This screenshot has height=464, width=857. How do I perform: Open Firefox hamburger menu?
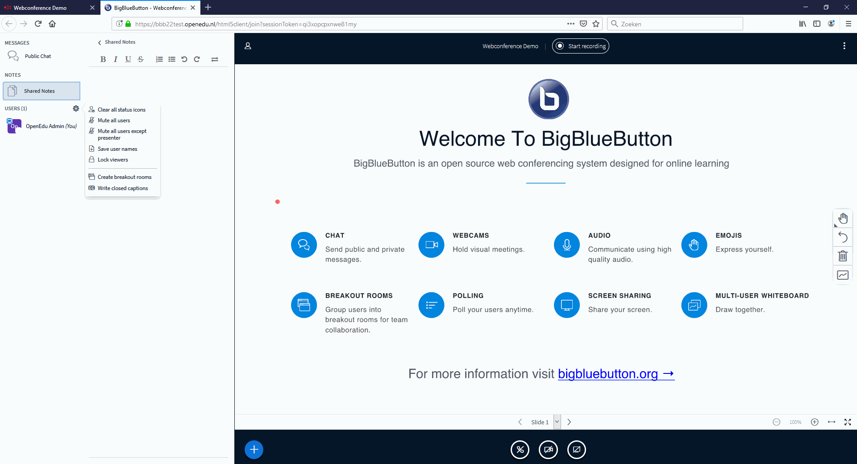[x=849, y=24]
